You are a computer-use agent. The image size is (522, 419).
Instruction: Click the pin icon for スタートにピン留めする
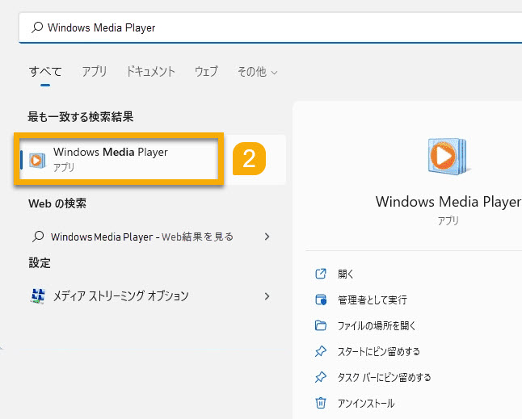(321, 351)
